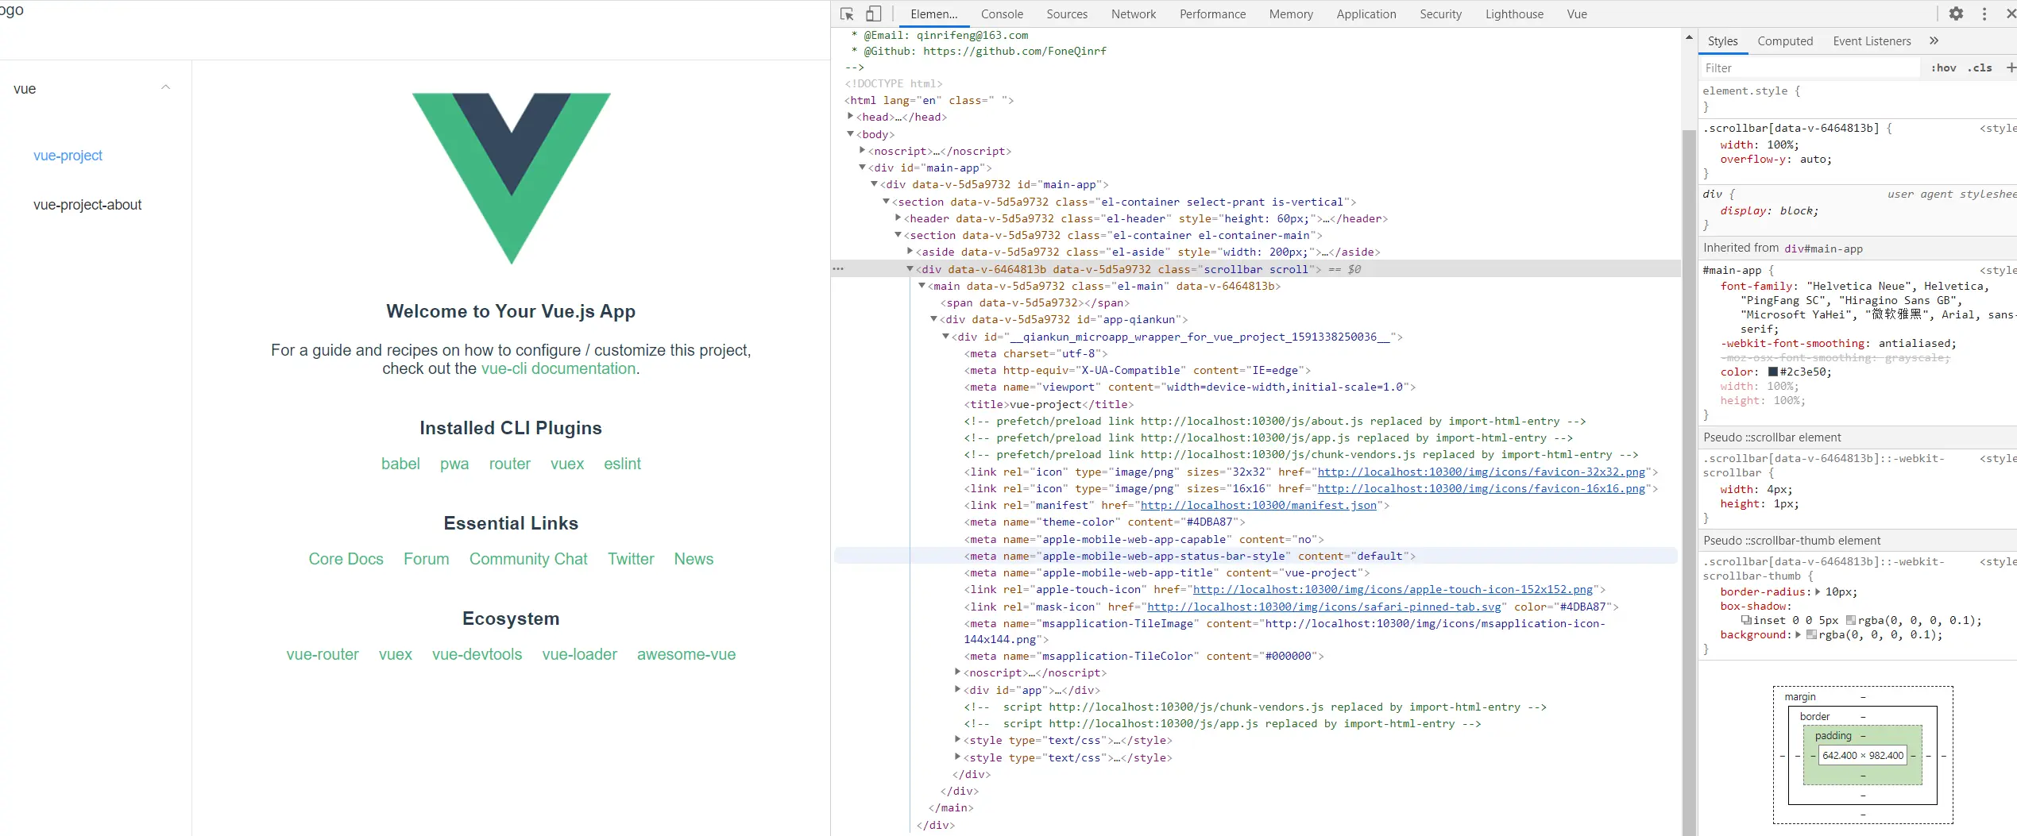Viewport: 2017px width, 836px height.
Task: Click the three-dot actions beside selected DOM node
Action: (838, 269)
